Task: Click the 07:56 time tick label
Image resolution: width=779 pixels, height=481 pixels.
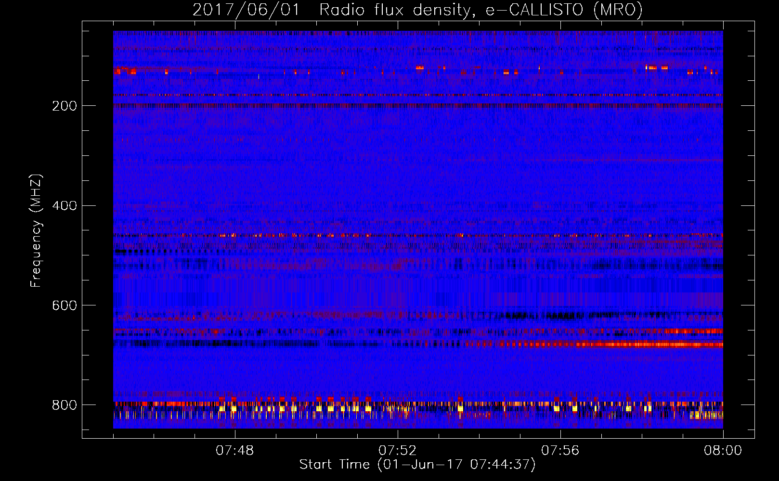Action: [560, 451]
